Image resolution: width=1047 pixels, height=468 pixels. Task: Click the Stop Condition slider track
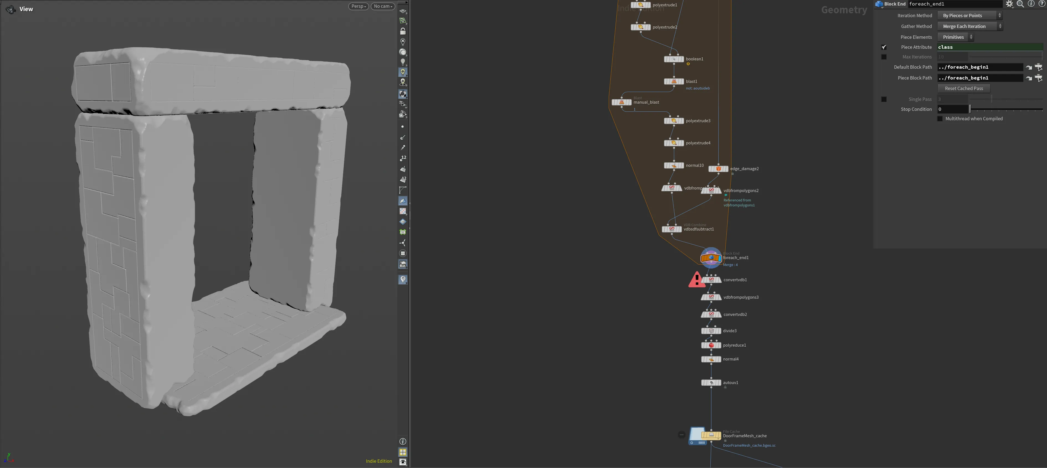coord(1006,109)
